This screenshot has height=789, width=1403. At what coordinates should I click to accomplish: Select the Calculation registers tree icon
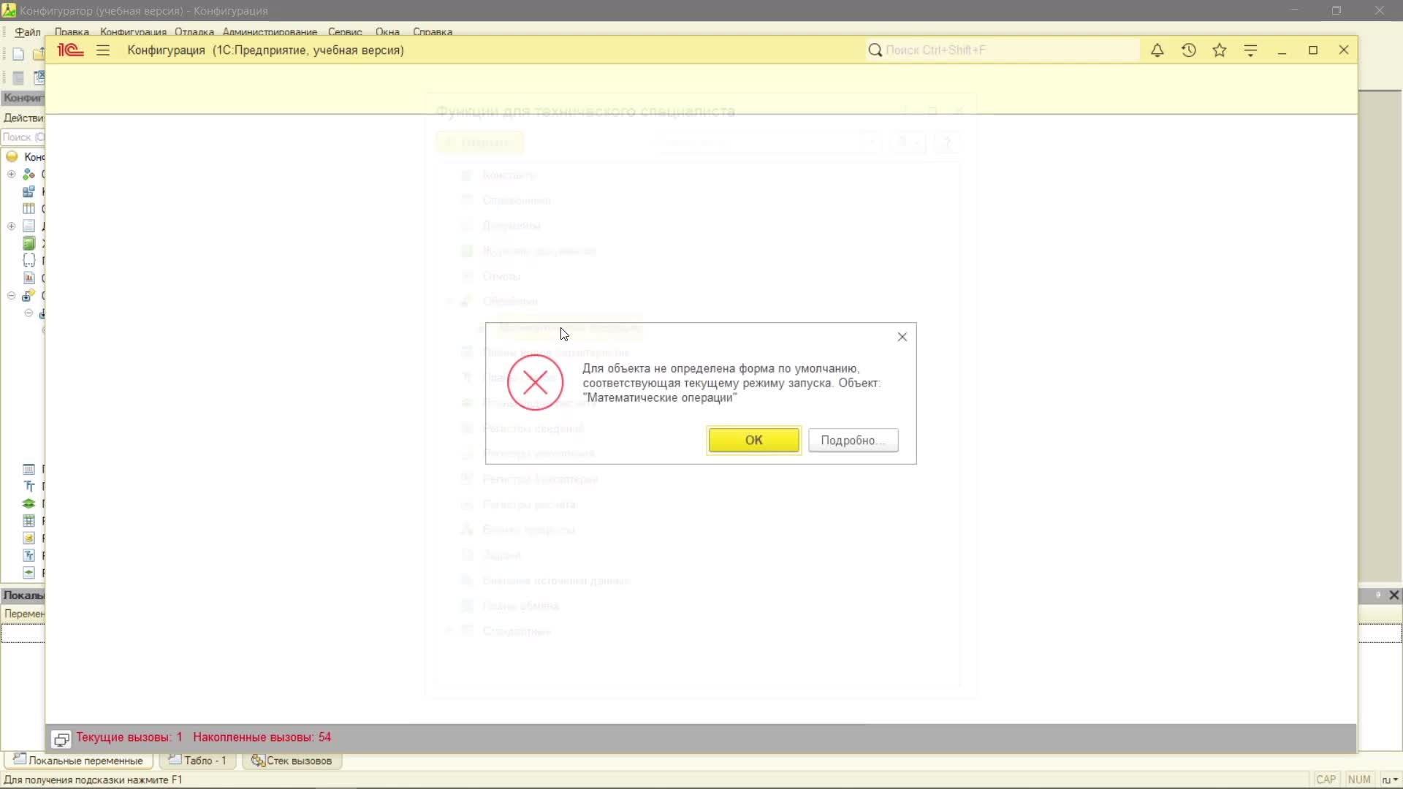tap(28, 573)
